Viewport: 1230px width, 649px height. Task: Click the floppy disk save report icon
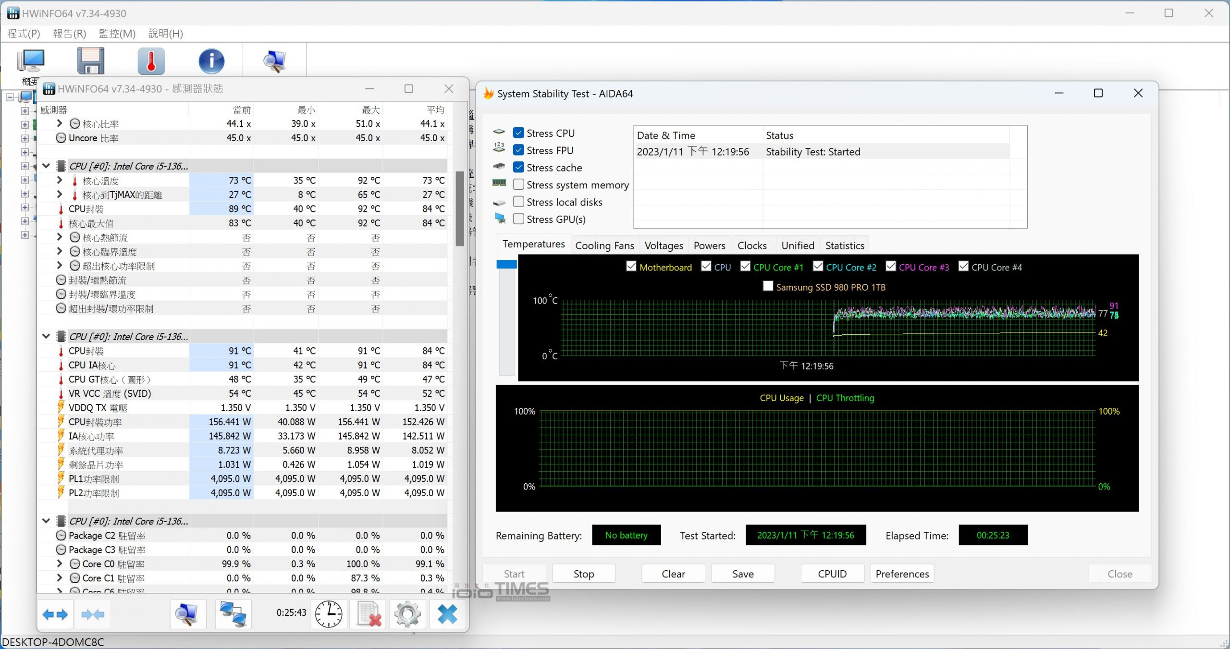(x=91, y=61)
